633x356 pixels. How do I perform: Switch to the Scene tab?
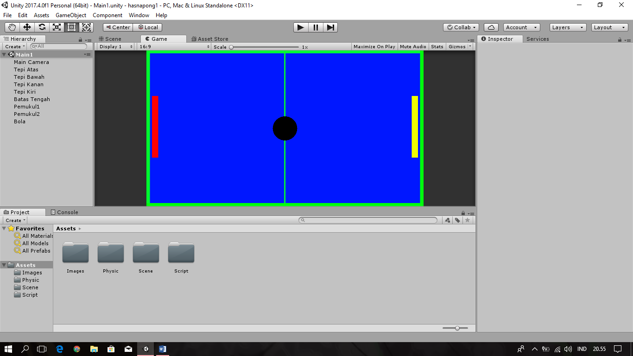point(110,39)
